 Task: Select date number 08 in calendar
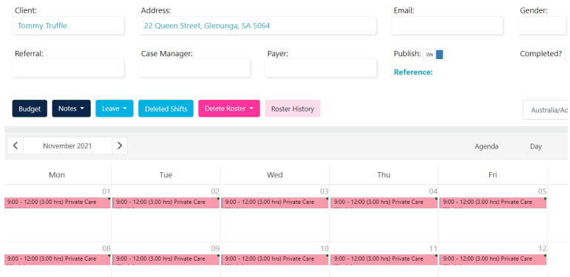106,249
